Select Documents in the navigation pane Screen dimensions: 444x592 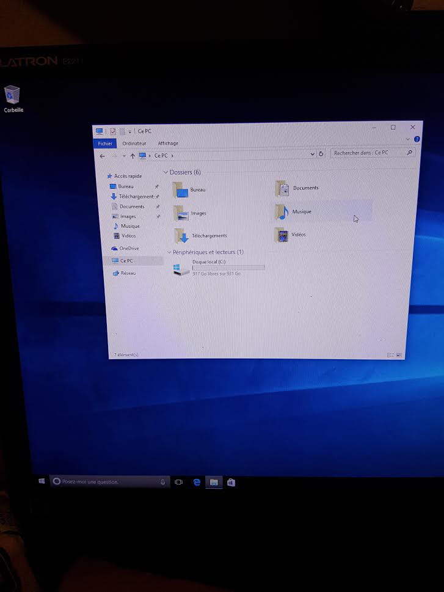pyautogui.click(x=128, y=206)
